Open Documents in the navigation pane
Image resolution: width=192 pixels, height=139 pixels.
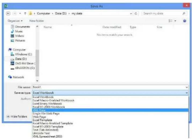[20, 26]
